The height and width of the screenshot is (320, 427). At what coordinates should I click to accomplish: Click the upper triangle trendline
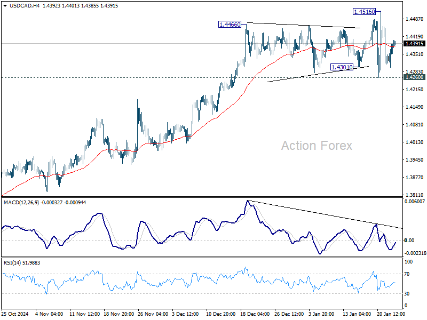click(x=303, y=25)
